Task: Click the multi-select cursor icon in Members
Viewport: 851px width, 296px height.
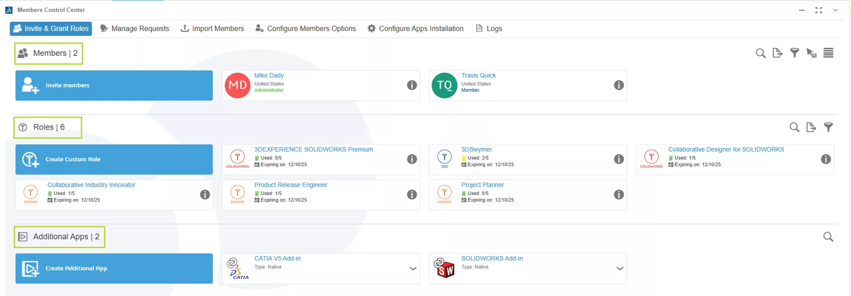Action: point(811,53)
